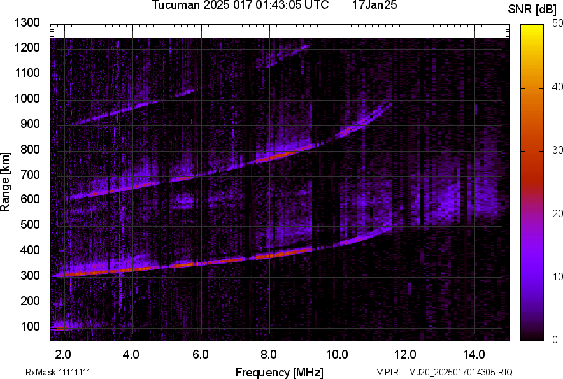The height and width of the screenshot is (379, 563).
Task: Click frequency tick label '4.0'
Action: click(x=131, y=355)
